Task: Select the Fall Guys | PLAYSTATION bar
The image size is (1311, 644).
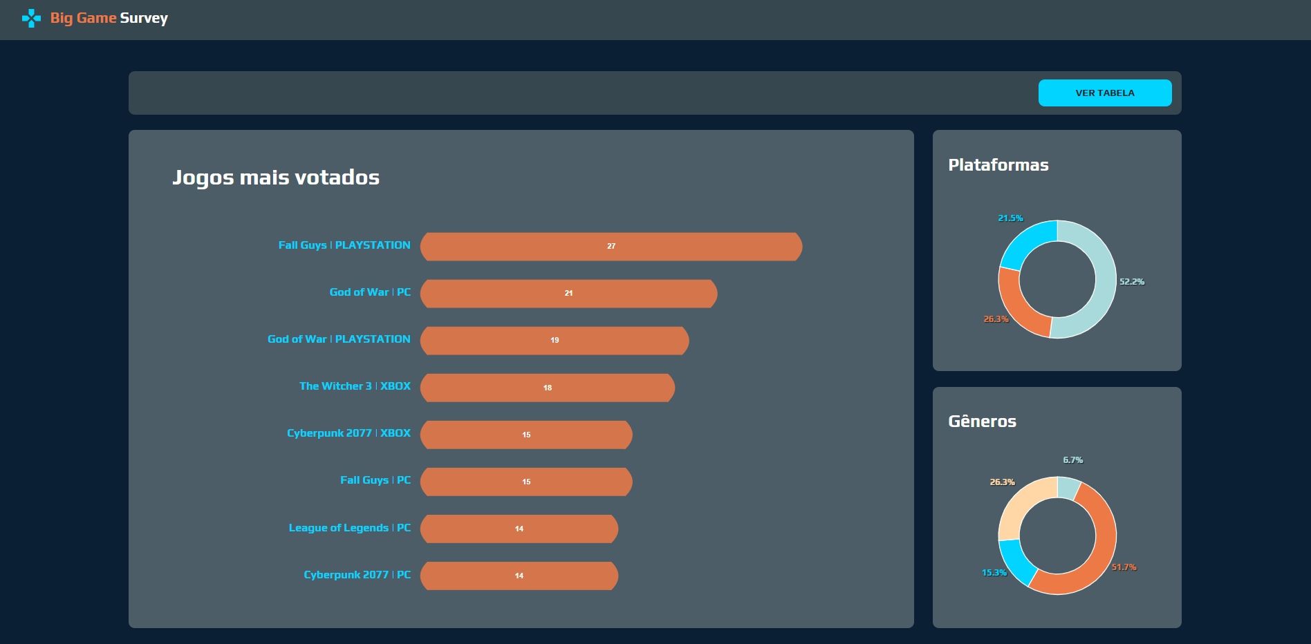Action: 611,246
